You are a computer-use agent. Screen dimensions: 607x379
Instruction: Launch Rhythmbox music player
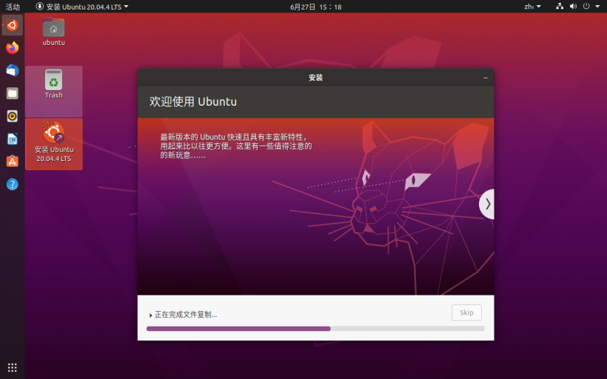(x=12, y=116)
